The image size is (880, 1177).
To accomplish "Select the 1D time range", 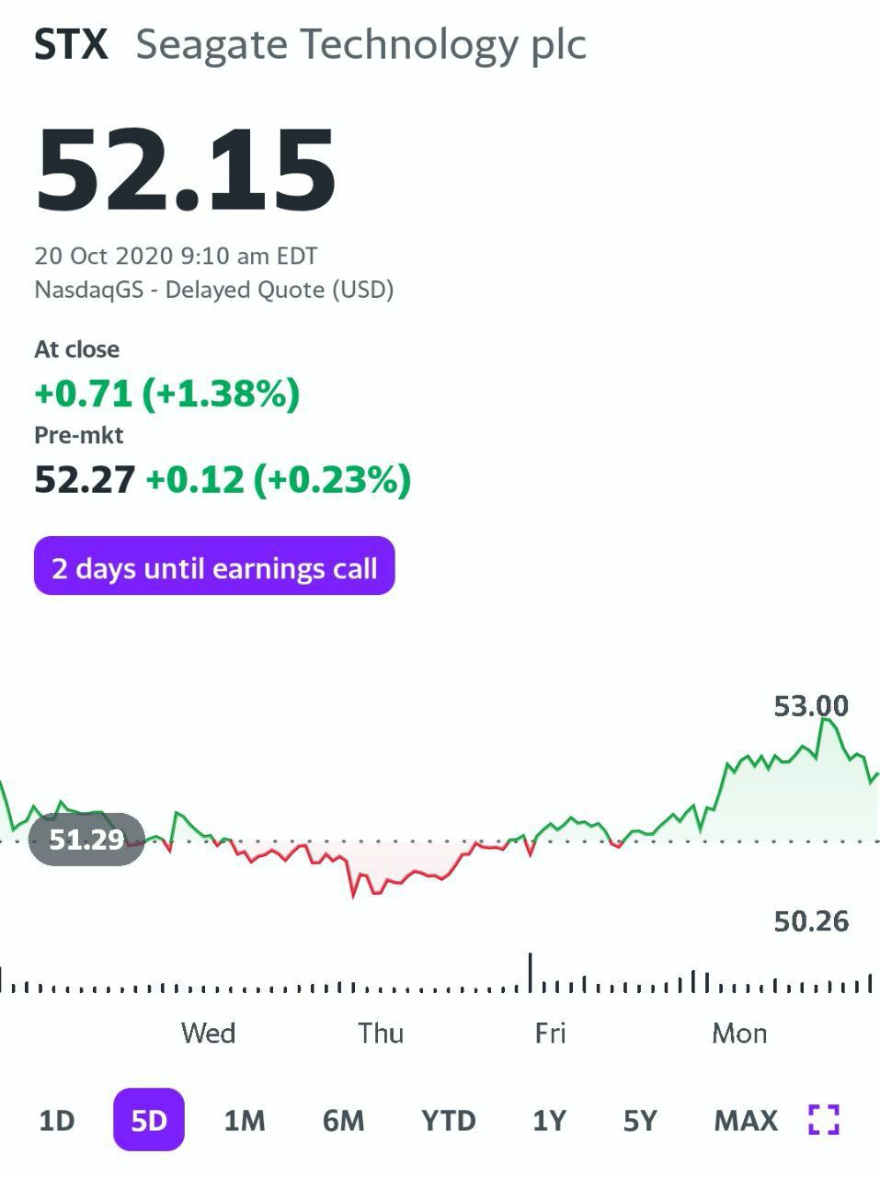I will (x=56, y=1121).
